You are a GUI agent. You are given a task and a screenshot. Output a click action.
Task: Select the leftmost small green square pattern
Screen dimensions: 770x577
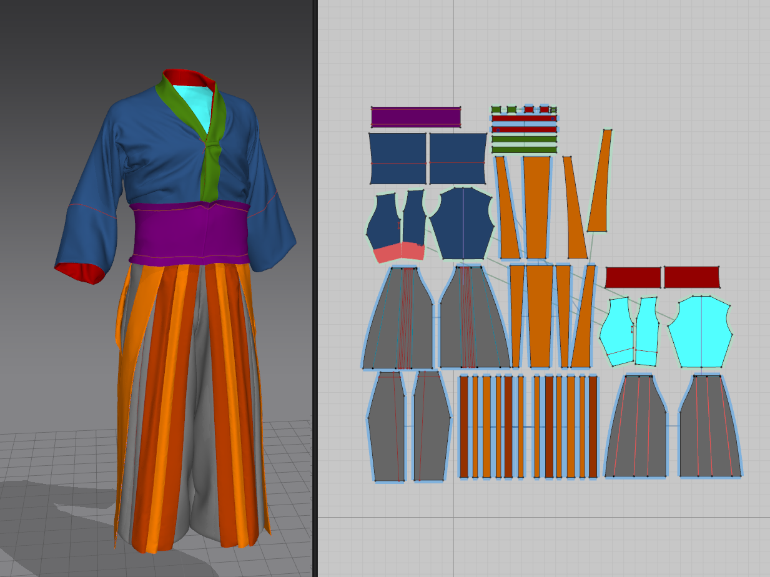(496, 109)
